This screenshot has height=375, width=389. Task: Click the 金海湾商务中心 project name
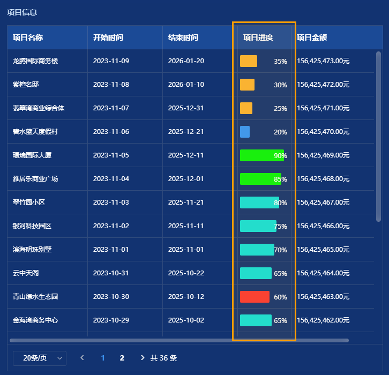tap(35, 320)
